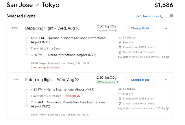Click the departing Free wi-fi icon
185x125 pixels.
point(120,43)
